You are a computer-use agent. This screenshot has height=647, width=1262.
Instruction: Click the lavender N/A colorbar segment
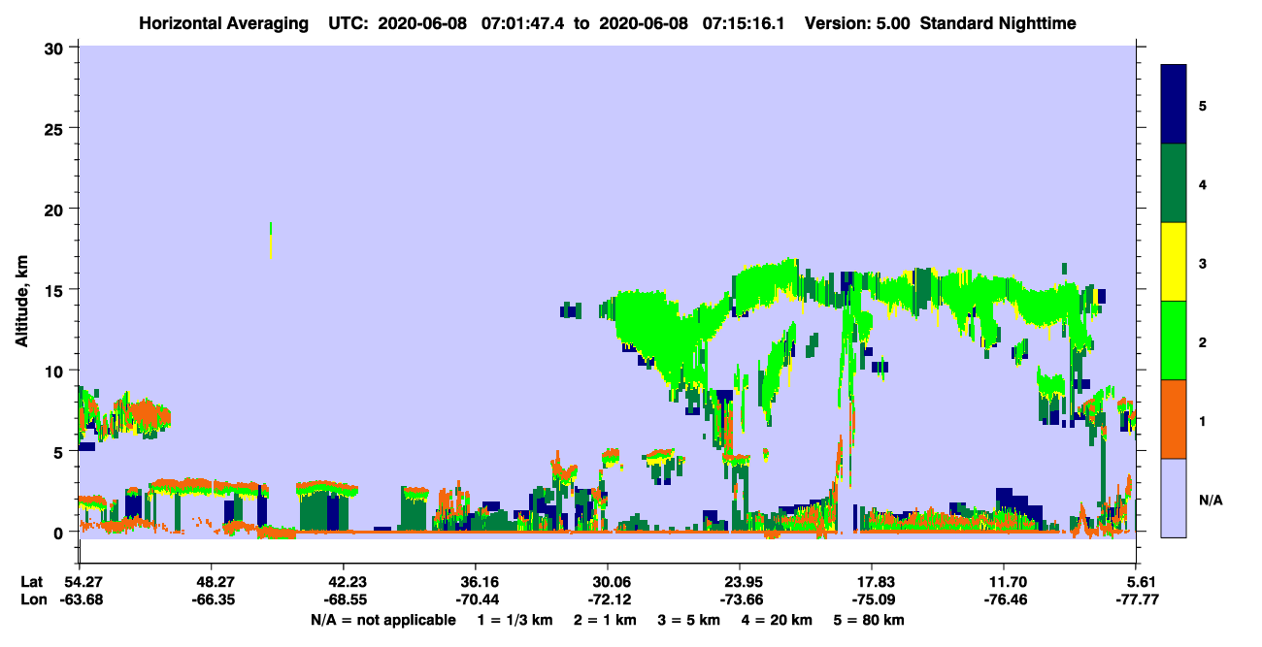pyautogui.click(x=1174, y=498)
